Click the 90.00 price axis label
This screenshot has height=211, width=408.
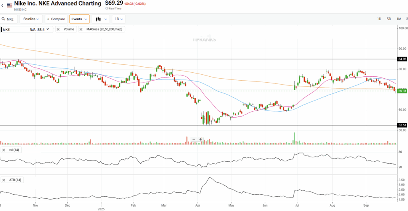402,49
